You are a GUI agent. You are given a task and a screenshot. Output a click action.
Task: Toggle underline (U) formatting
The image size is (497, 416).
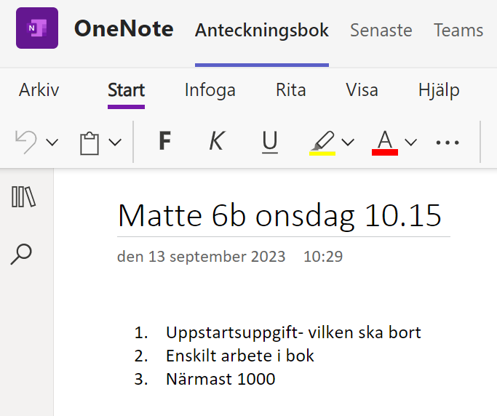(x=270, y=142)
